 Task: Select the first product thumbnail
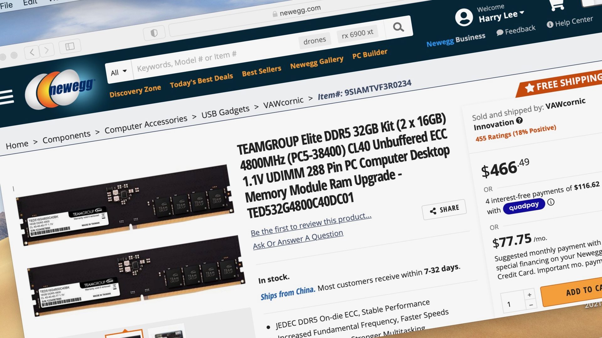tap(124, 334)
